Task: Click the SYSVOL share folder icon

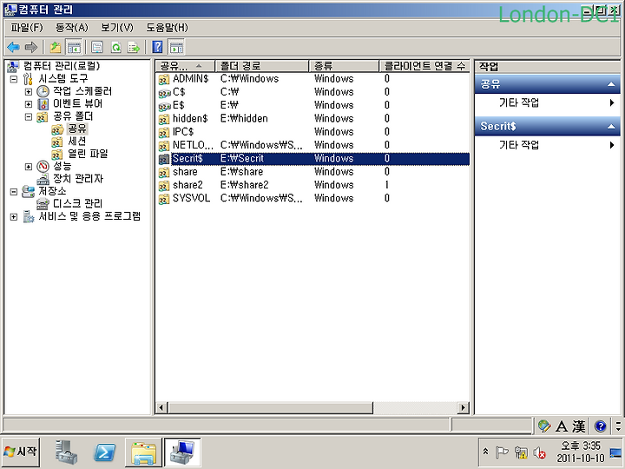Action: [x=164, y=199]
